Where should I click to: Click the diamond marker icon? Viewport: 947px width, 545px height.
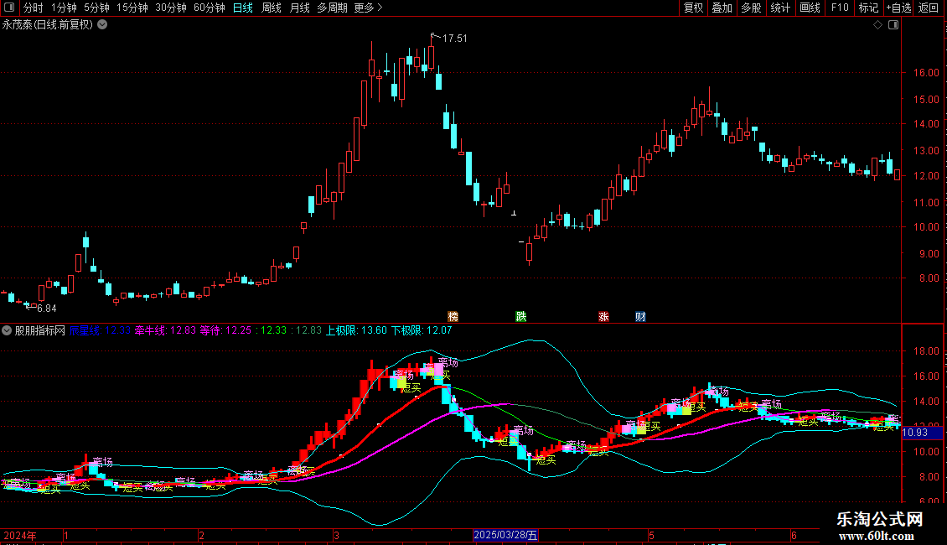(x=878, y=25)
